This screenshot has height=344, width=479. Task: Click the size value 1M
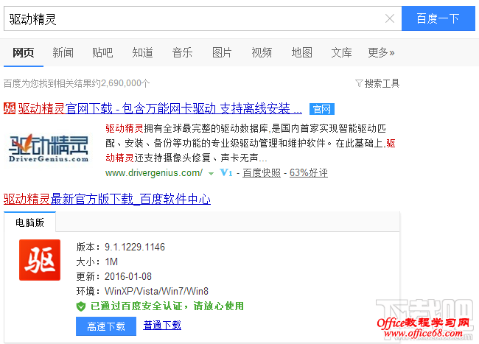[x=111, y=262]
